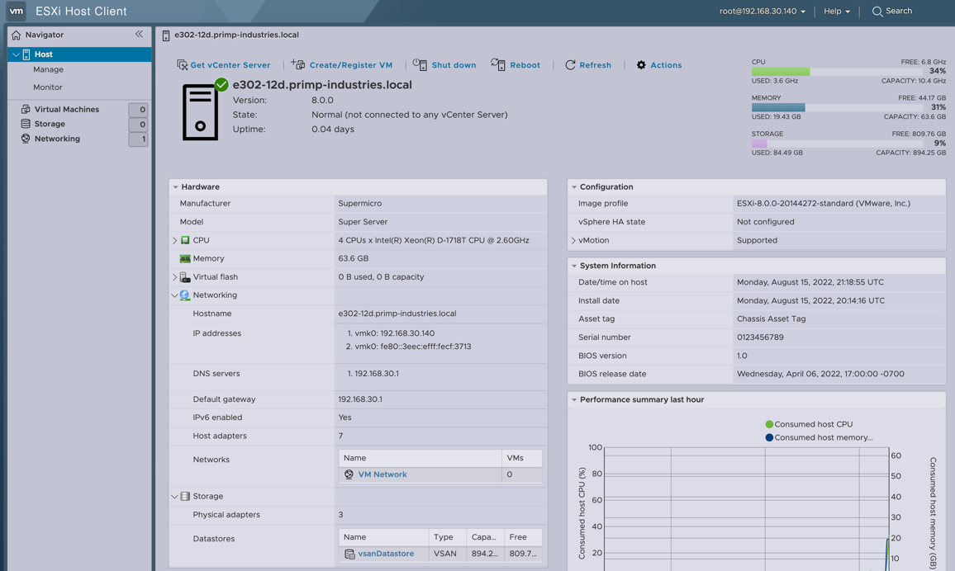
Task: Open the VM Network link
Action: pyautogui.click(x=382, y=474)
